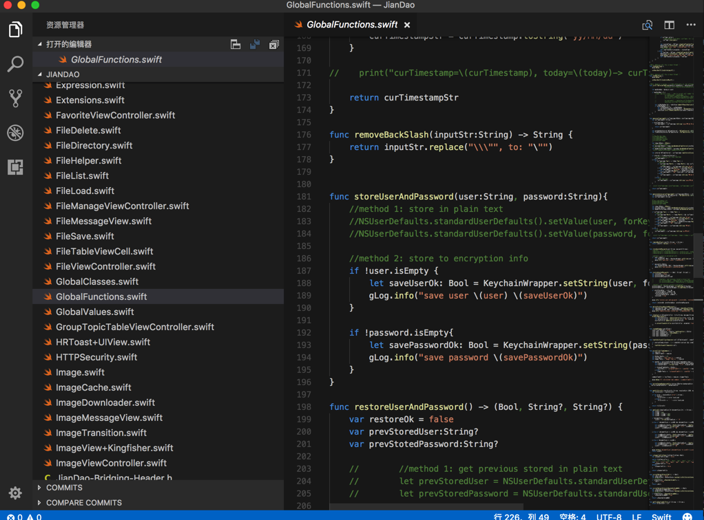This screenshot has height=520, width=704.
Task: Split the editor with the split icon
Action: point(669,25)
